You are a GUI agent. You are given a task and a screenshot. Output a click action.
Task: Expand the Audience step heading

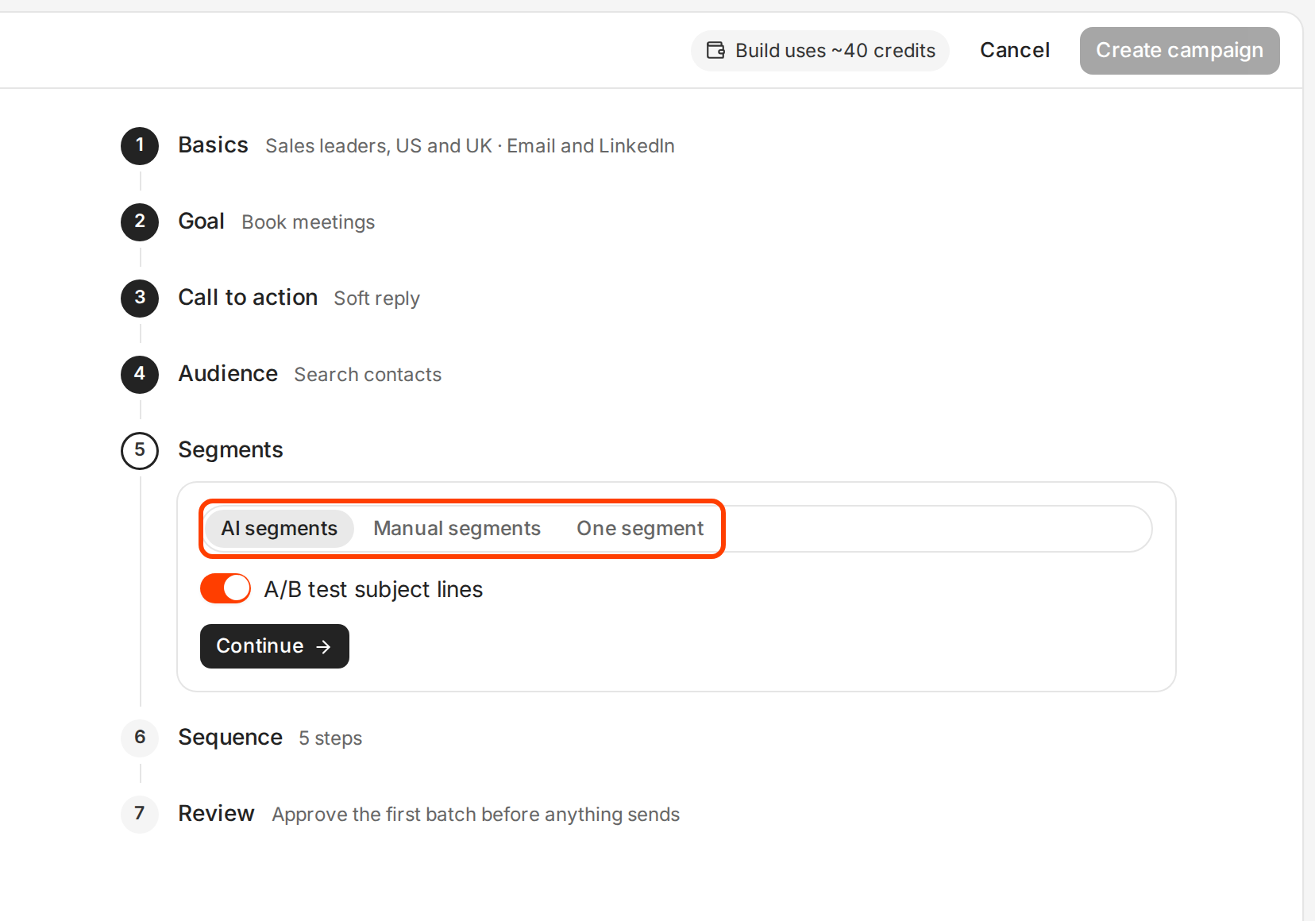coord(228,374)
